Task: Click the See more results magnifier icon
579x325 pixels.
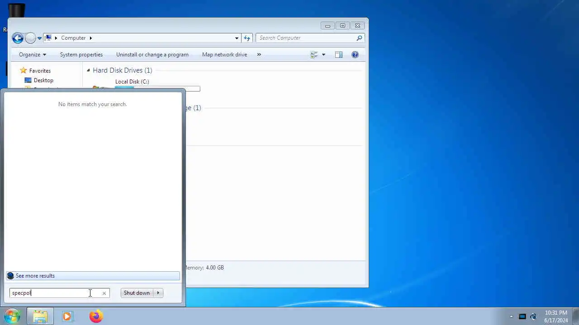Action: (10, 276)
